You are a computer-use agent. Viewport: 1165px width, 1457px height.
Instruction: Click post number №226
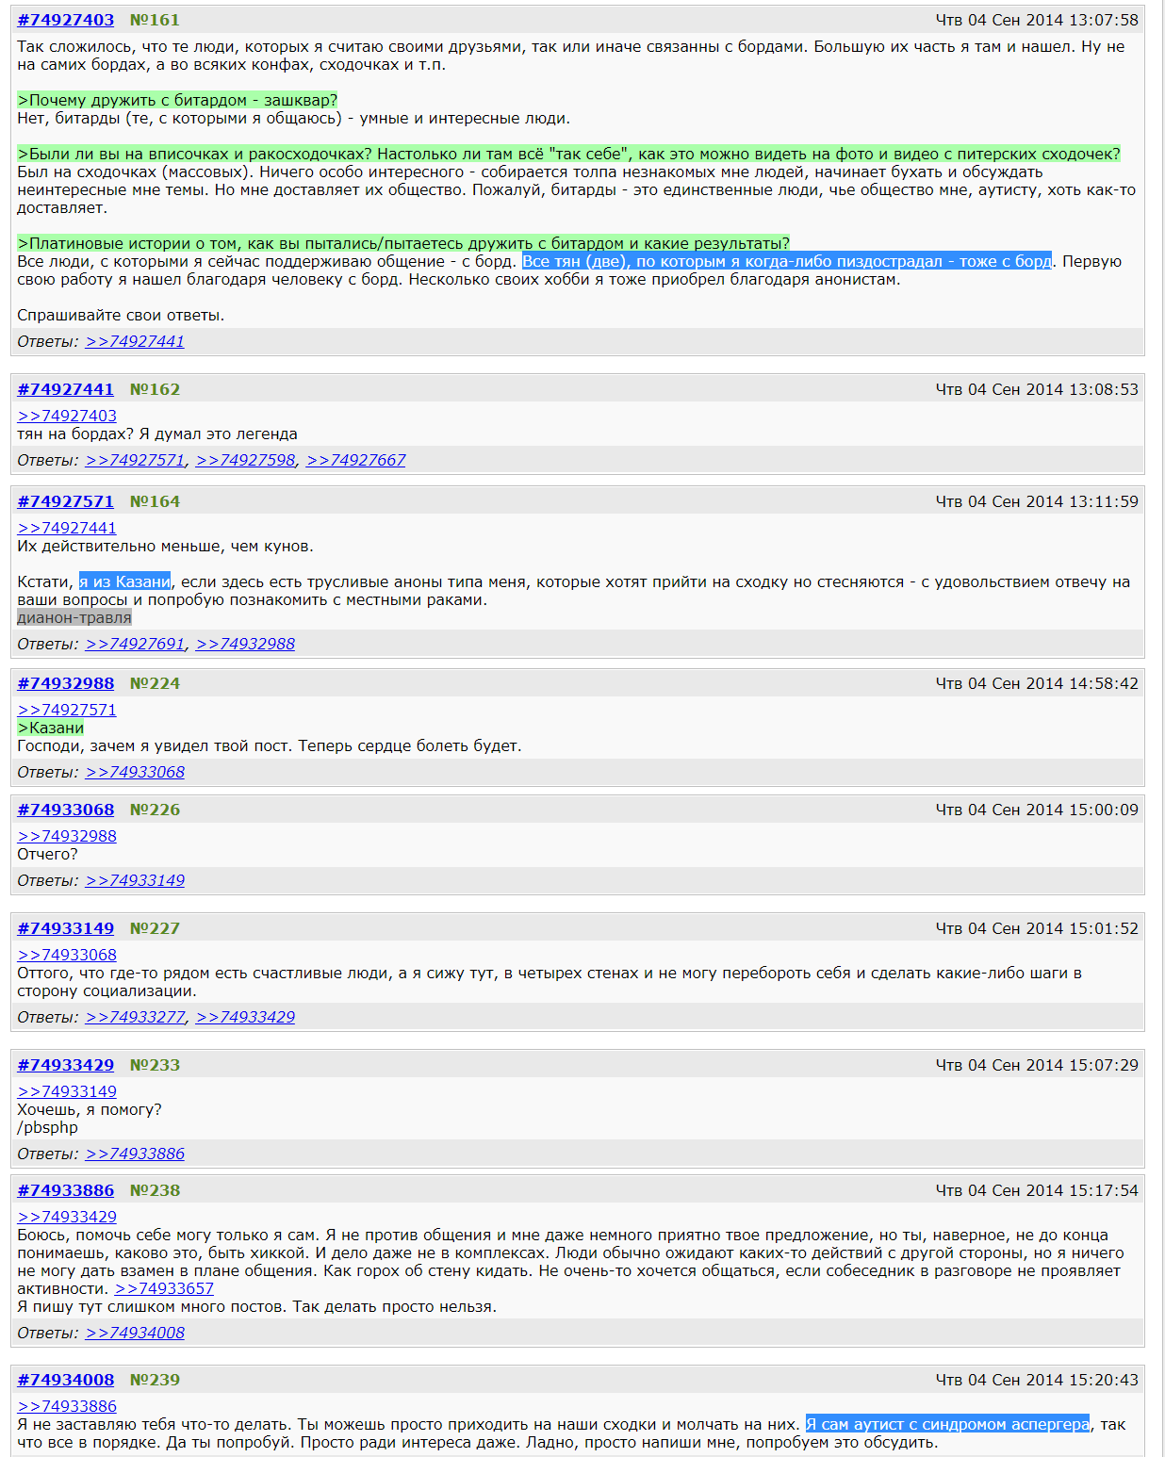click(155, 810)
